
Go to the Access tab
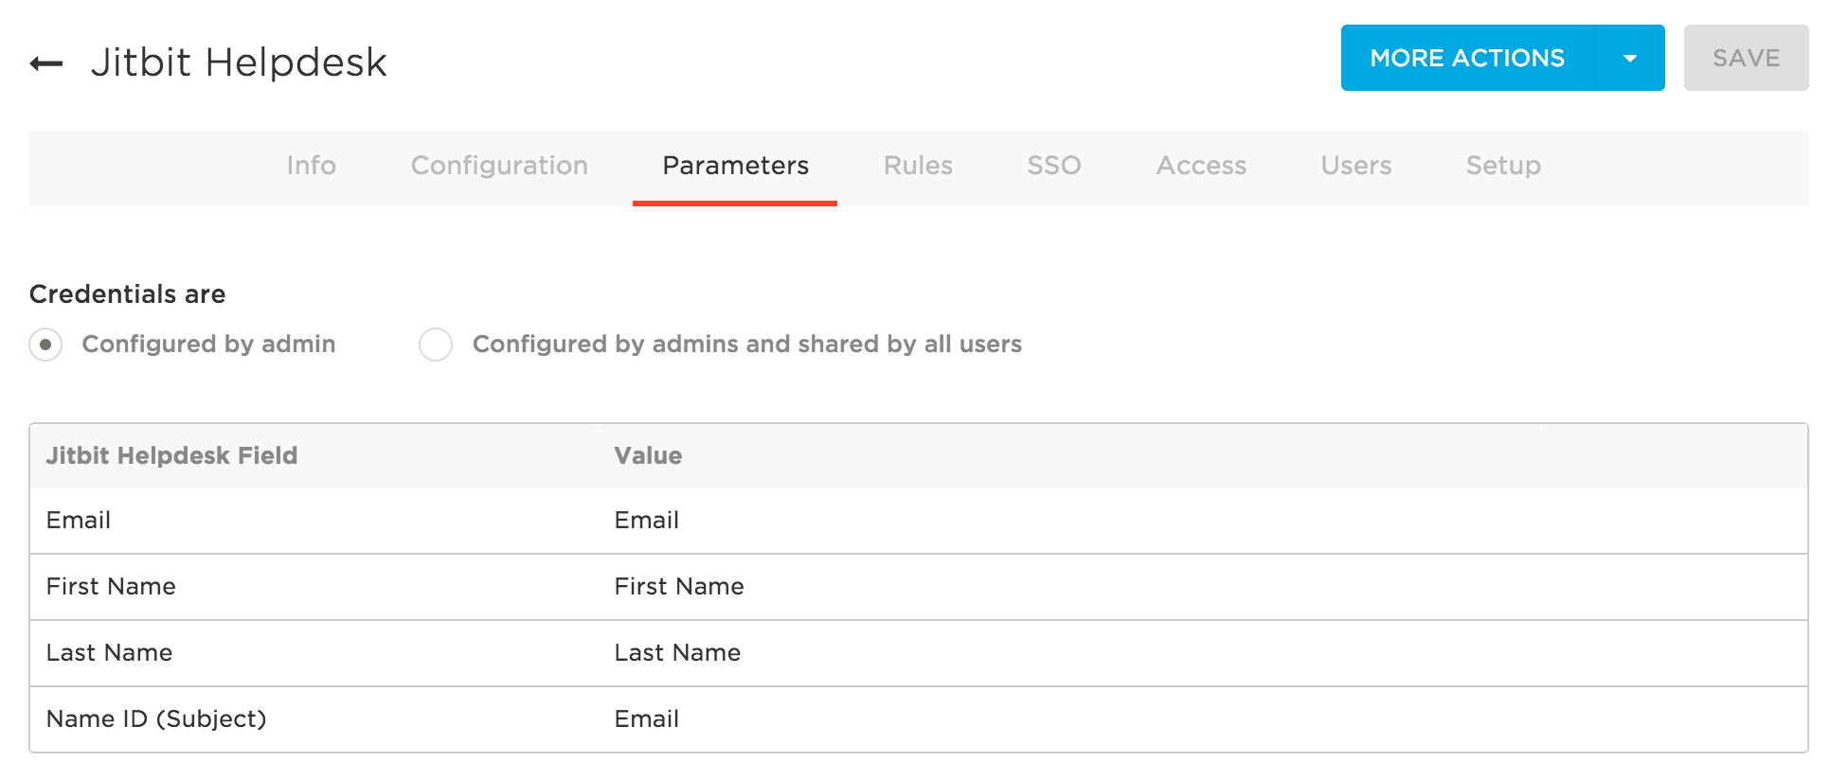tap(1200, 166)
